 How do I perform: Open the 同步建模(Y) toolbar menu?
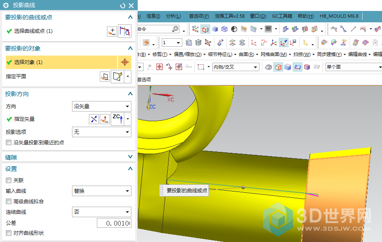coord(331,54)
